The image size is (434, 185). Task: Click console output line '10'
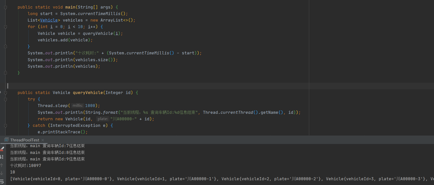[x=13, y=172]
